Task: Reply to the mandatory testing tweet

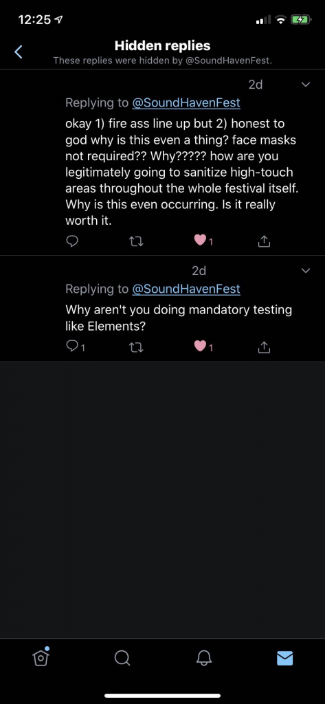Action: (x=72, y=346)
